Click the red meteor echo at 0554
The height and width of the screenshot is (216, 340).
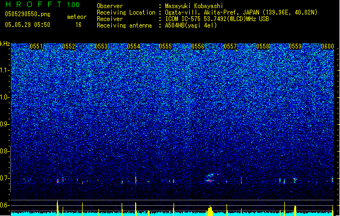(136, 180)
